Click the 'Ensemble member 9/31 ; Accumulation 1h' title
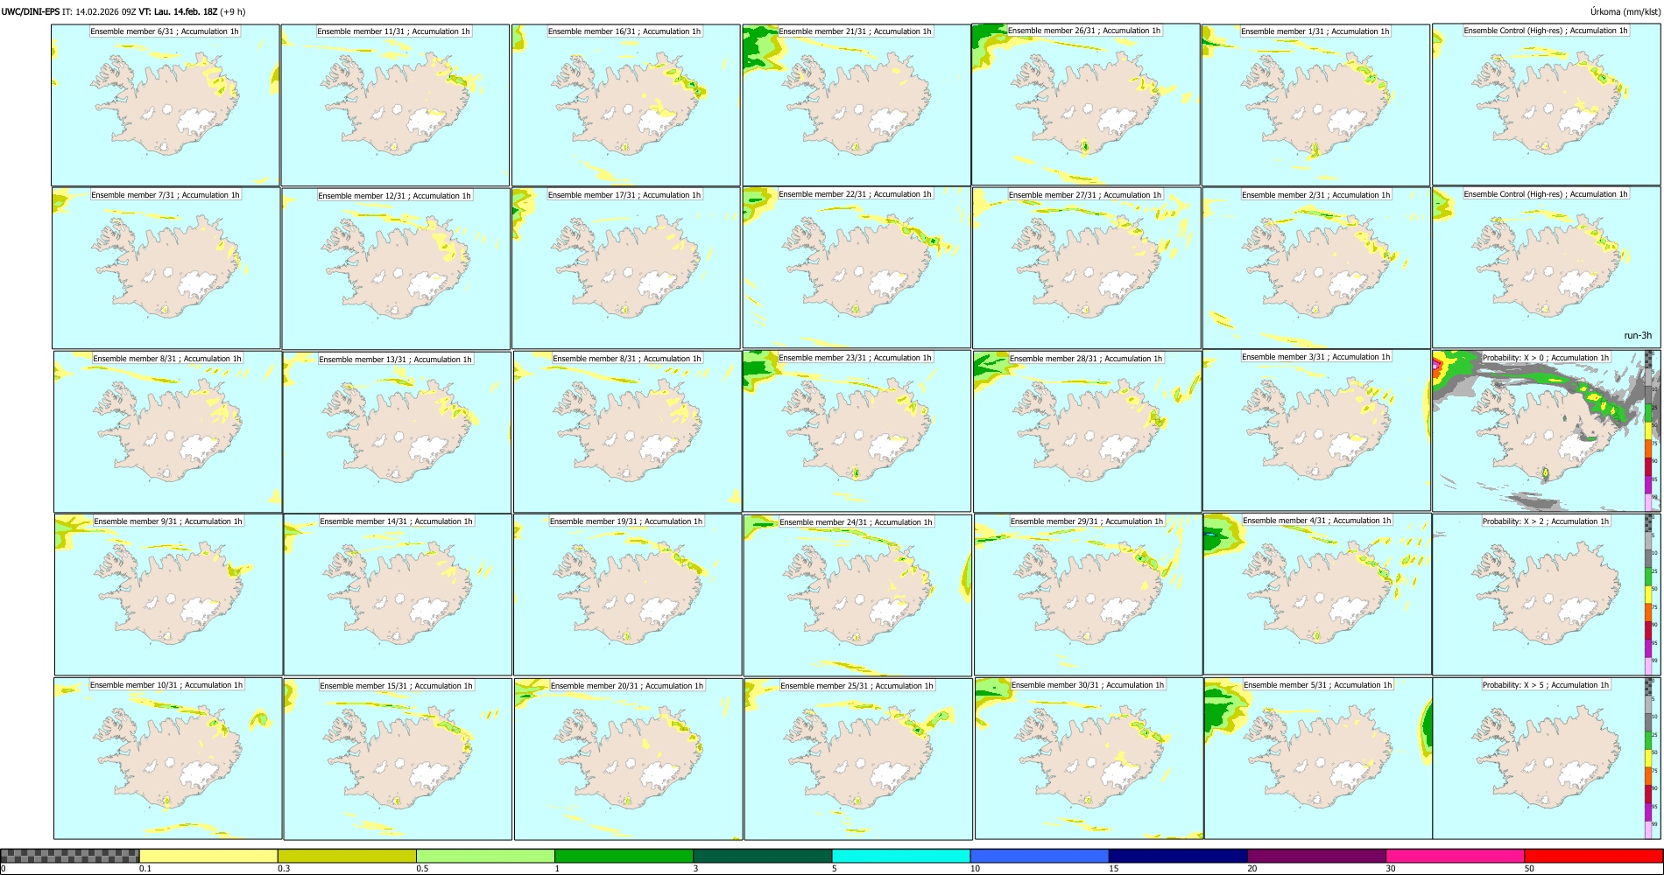1664x875 pixels. tap(168, 521)
